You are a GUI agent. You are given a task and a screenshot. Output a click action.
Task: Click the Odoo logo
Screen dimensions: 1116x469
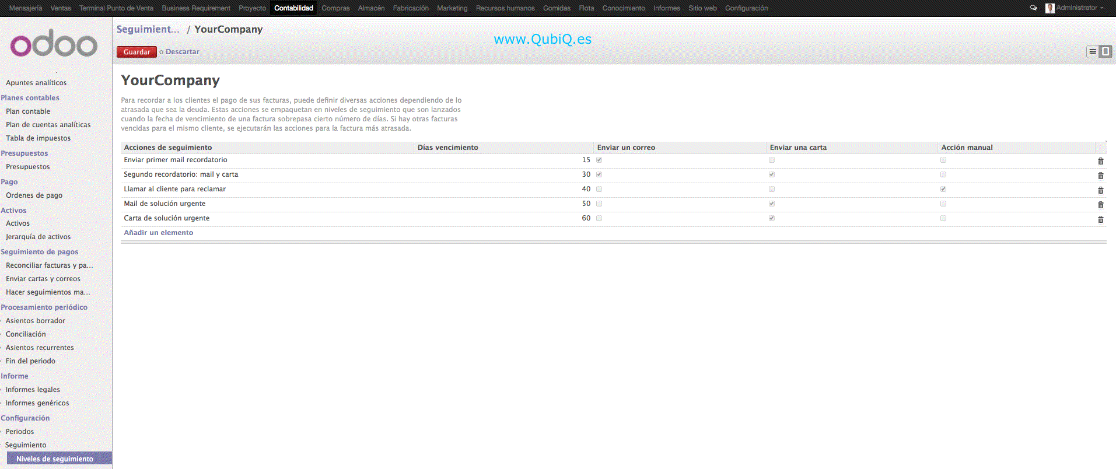click(54, 43)
